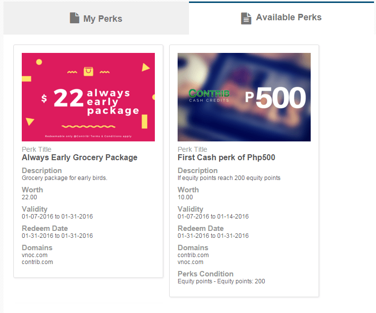Click the equity points description text
Viewport: 376px width, 313px height.
229,178
